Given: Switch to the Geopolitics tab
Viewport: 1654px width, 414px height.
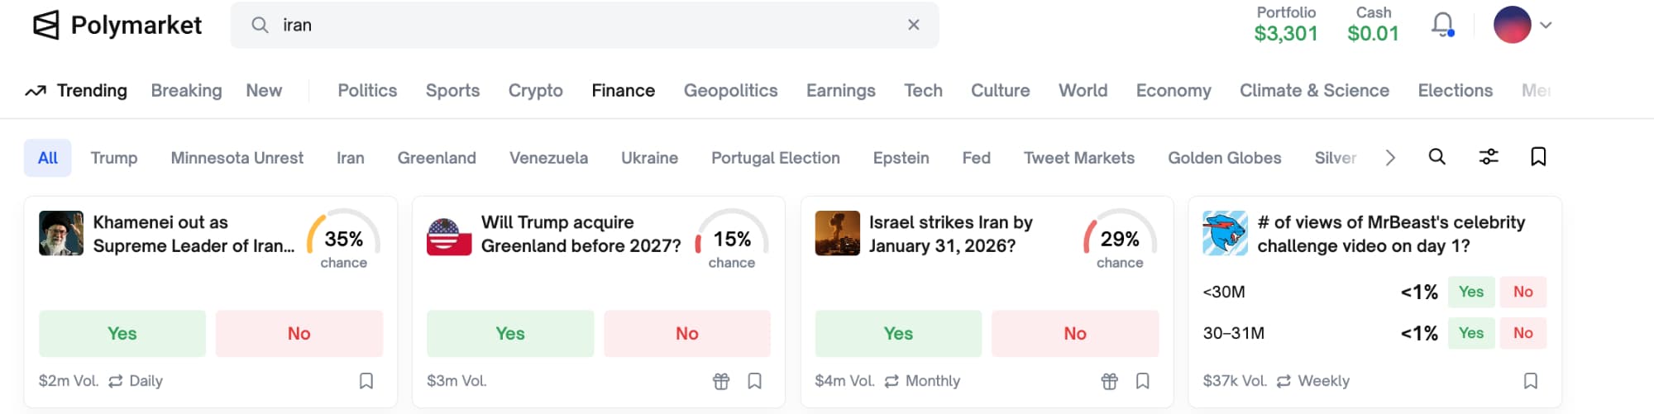Looking at the screenshot, I should pyautogui.click(x=730, y=91).
